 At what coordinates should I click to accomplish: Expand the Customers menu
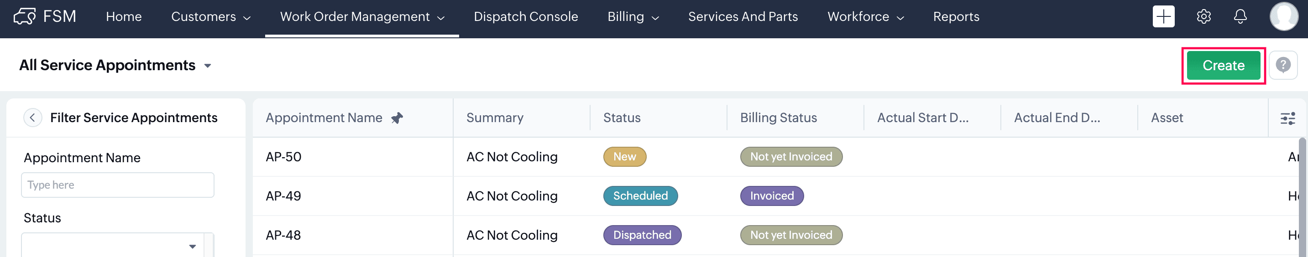point(211,17)
